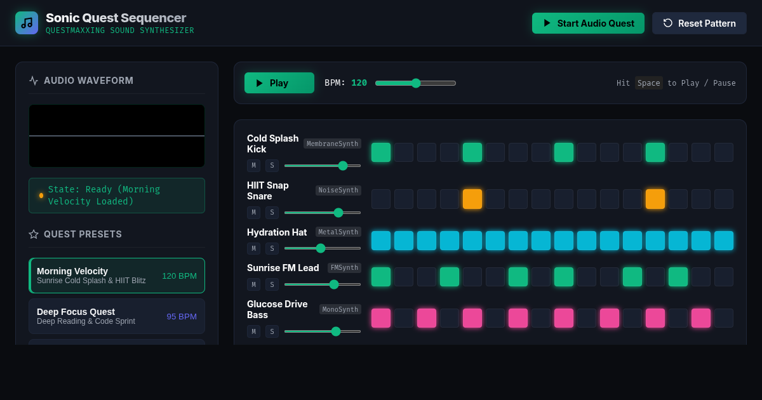762x400 pixels.
Task: Click the MetalSynth tag
Action: pos(338,232)
